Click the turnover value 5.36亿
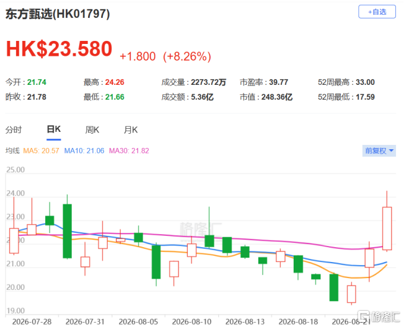 (x=202, y=97)
